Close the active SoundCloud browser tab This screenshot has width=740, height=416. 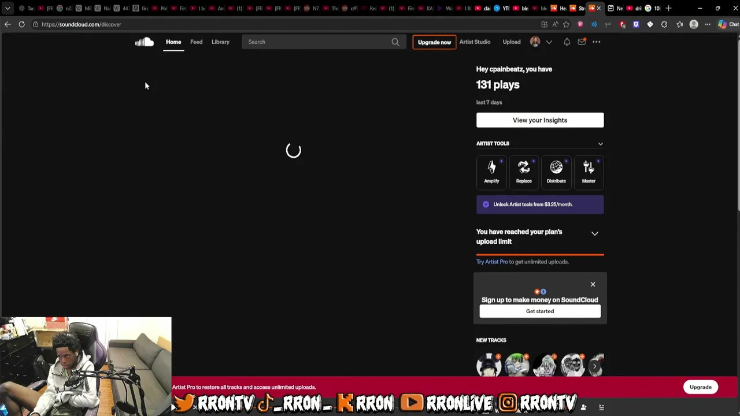click(x=599, y=8)
